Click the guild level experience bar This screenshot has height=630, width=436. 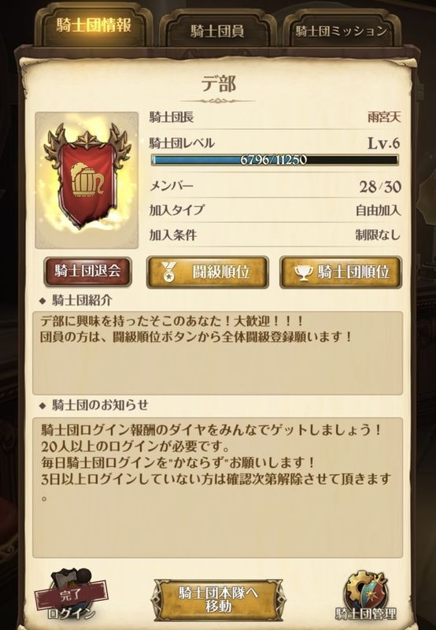pos(275,160)
